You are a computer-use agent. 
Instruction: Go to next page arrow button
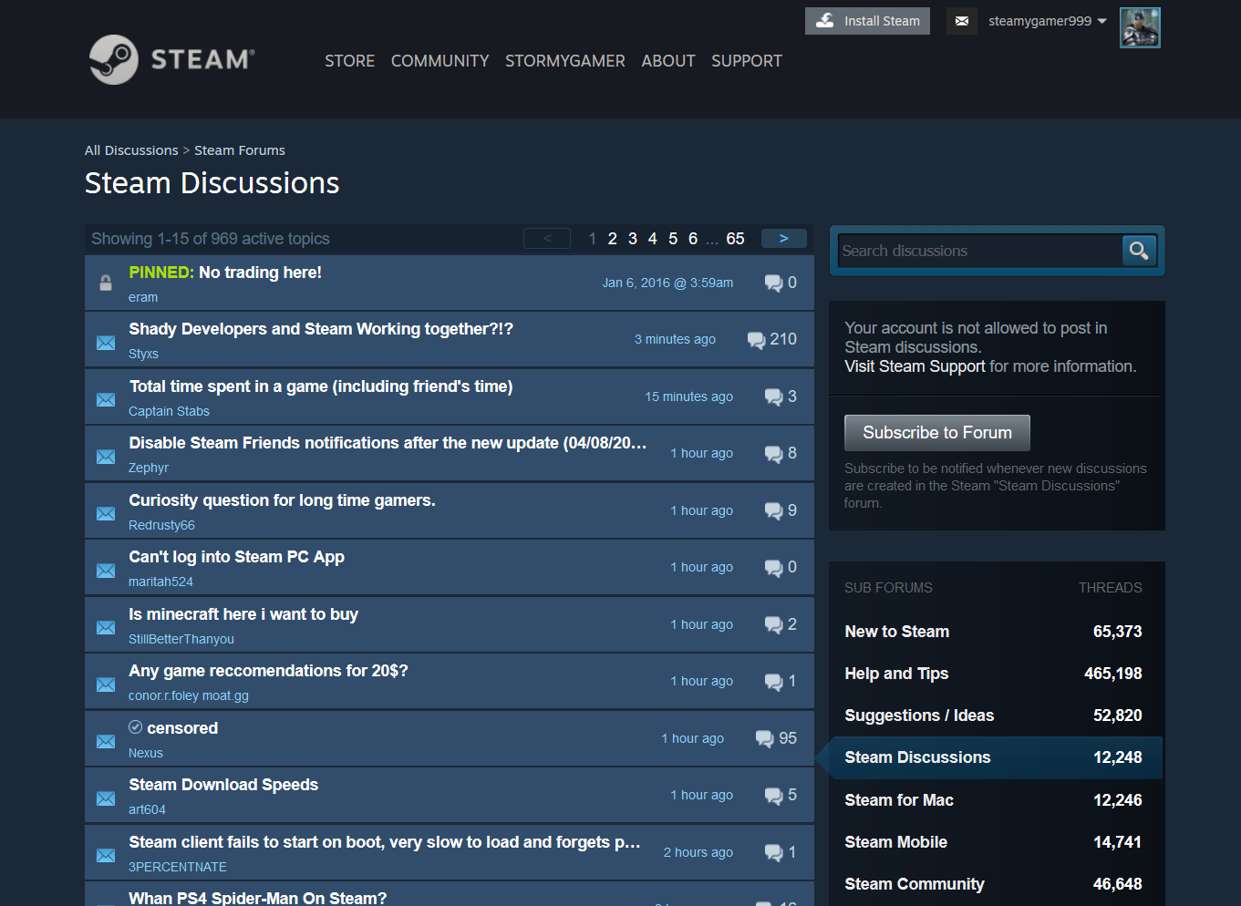coord(783,239)
